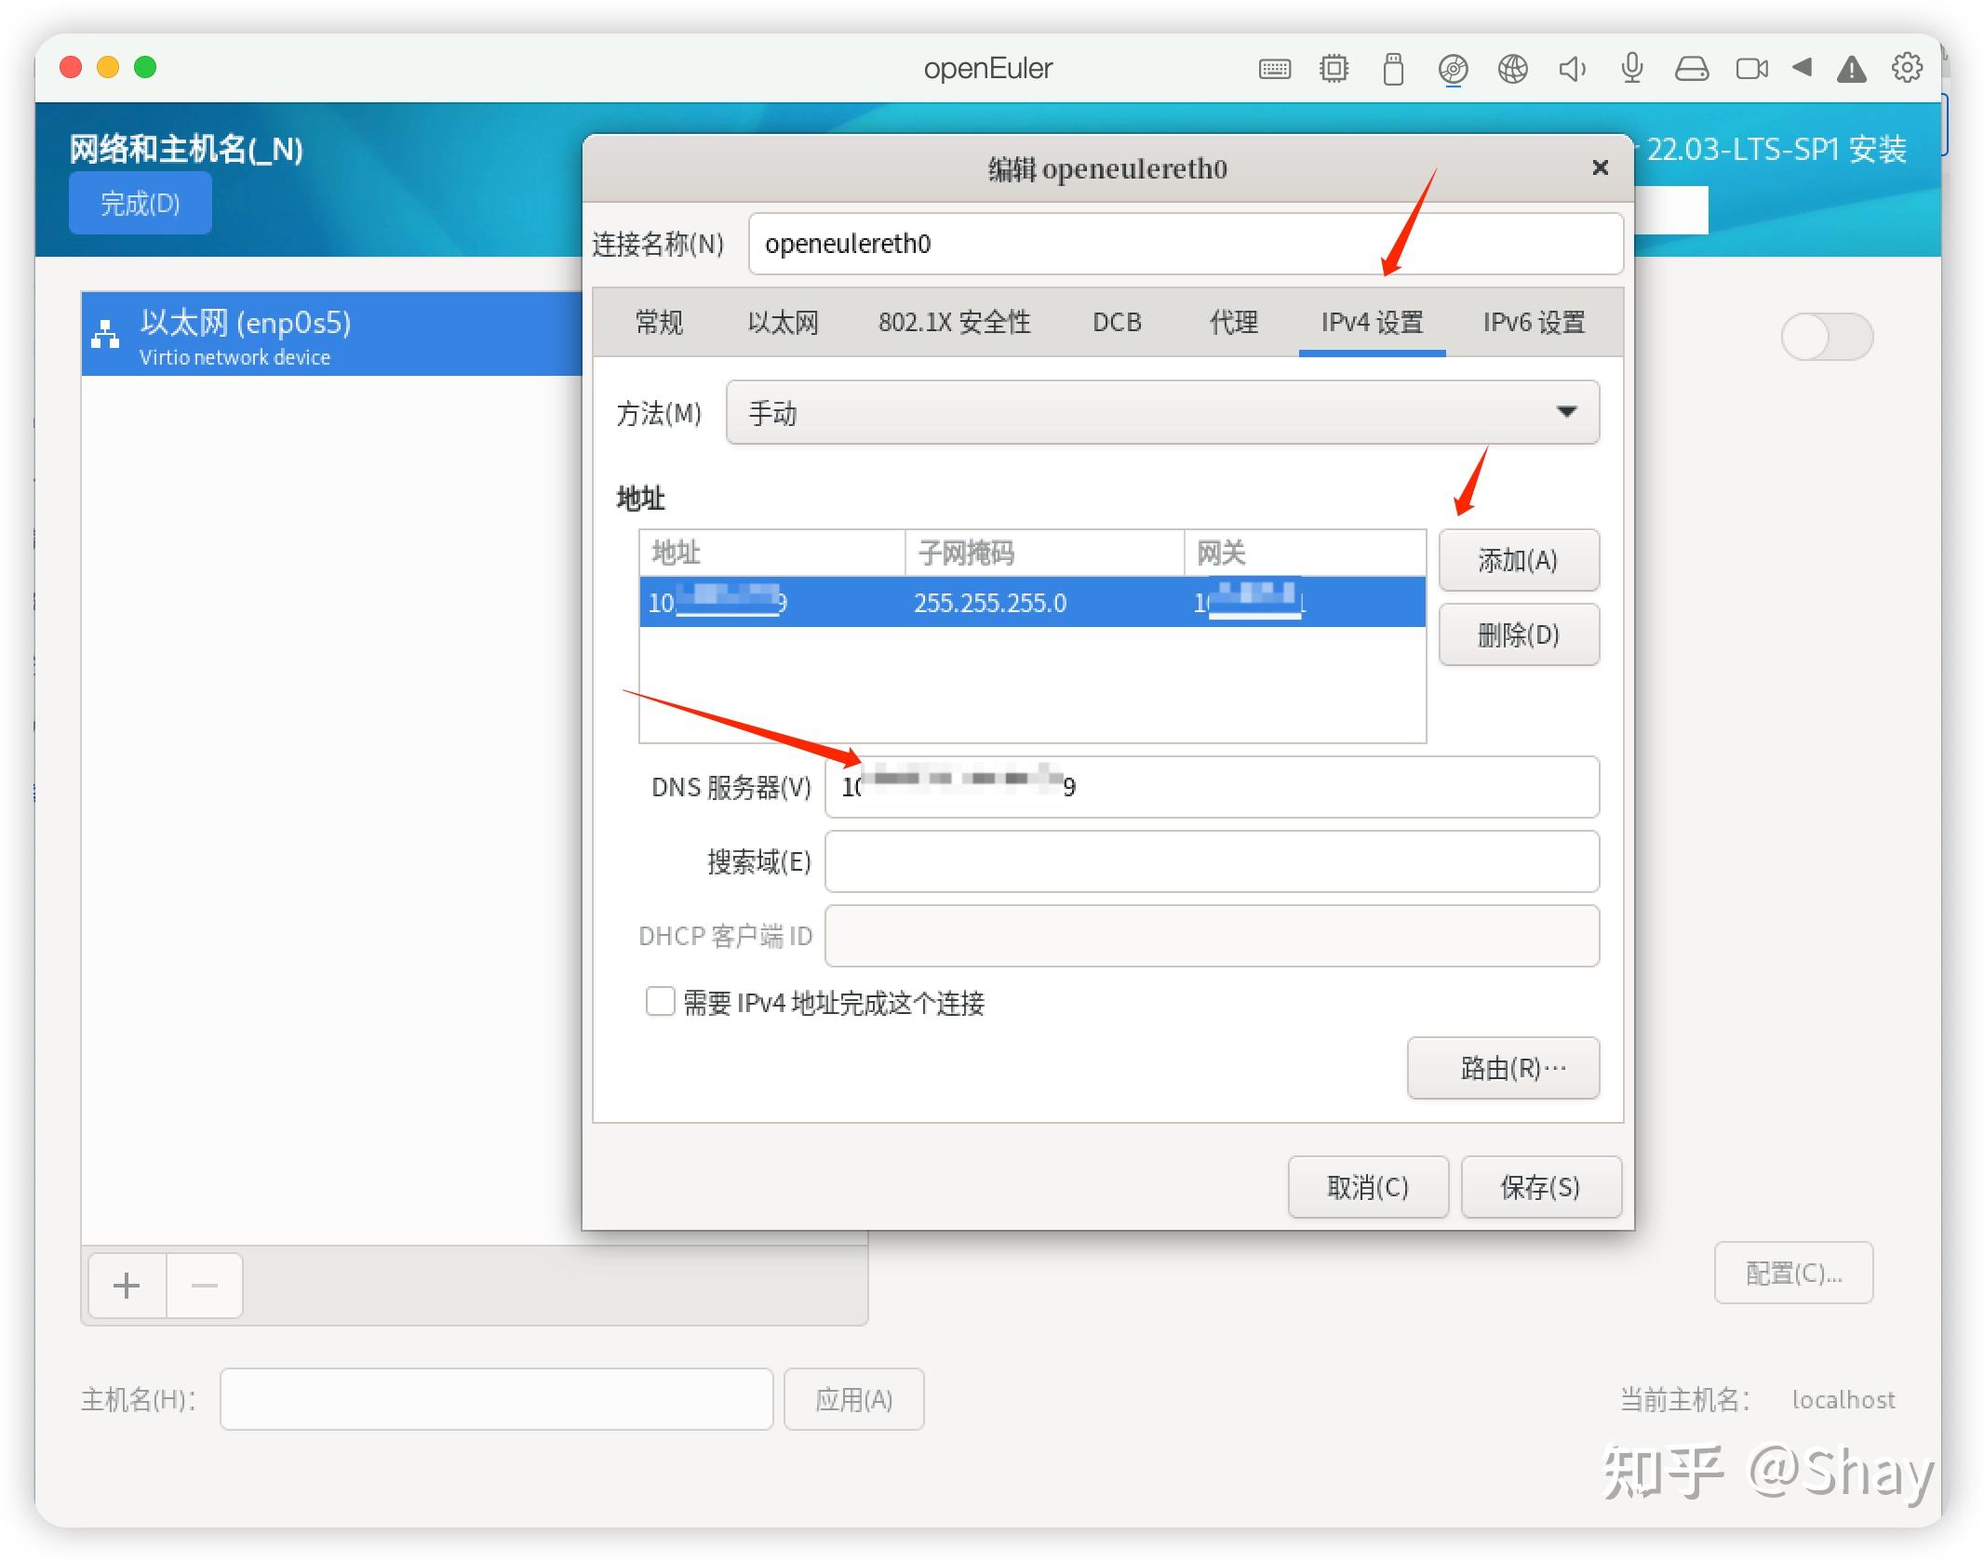
Task: Click the 添加(A) button
Action: (x=1518, y=560)
